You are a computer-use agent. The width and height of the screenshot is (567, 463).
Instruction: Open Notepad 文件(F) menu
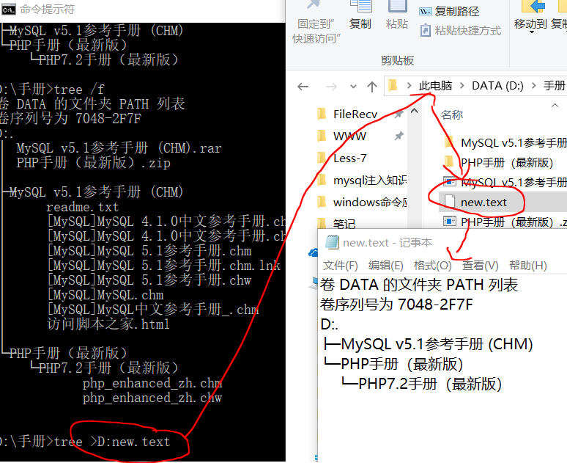(x=340, y=266)
